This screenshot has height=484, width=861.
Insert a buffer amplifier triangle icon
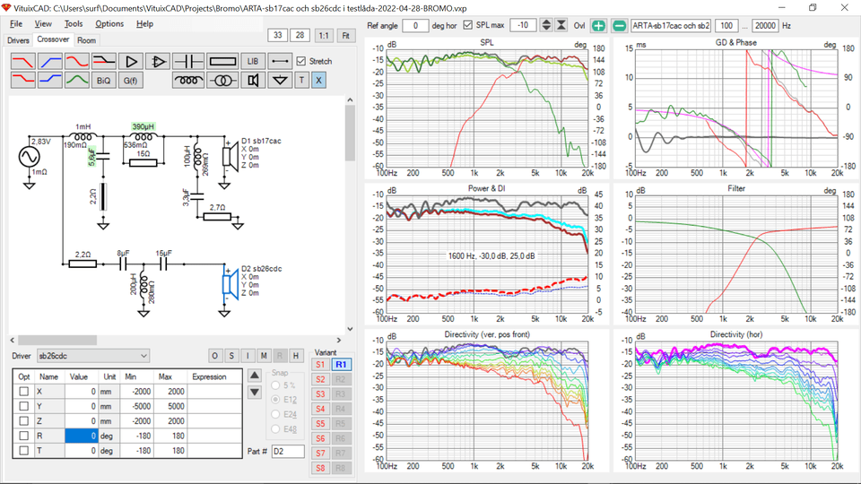click(131, 61)
